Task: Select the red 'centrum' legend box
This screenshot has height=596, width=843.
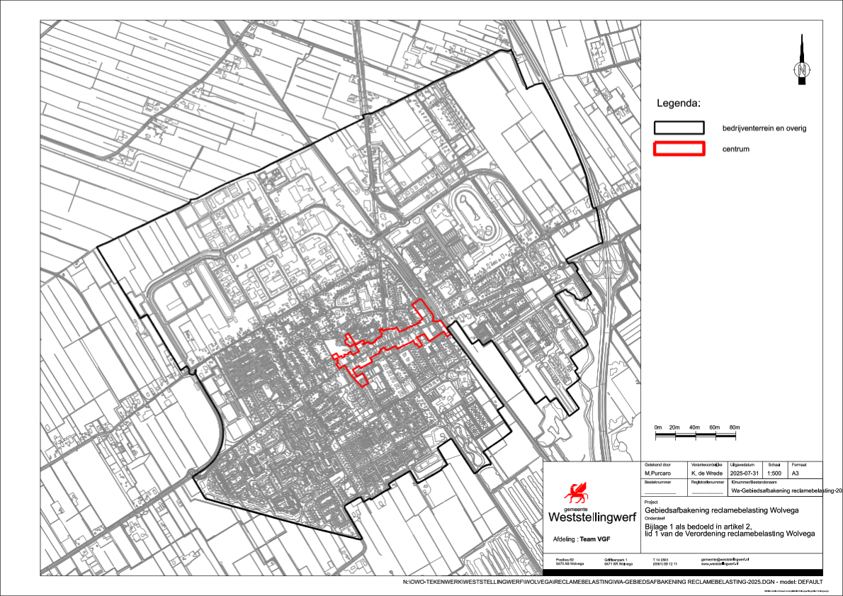Action: pos(679,149)
